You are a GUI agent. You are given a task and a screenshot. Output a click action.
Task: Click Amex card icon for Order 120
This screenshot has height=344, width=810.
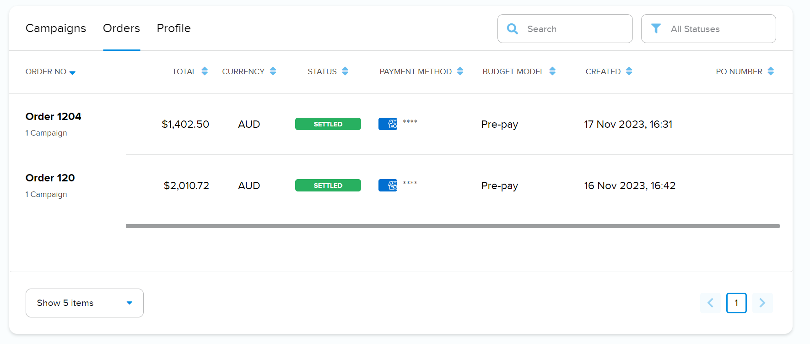click(x=388, y=185)
